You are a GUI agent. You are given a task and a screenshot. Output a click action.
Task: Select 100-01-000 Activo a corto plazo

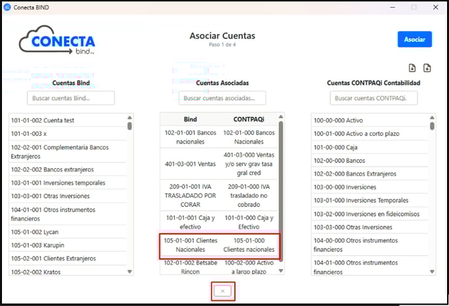370,134
